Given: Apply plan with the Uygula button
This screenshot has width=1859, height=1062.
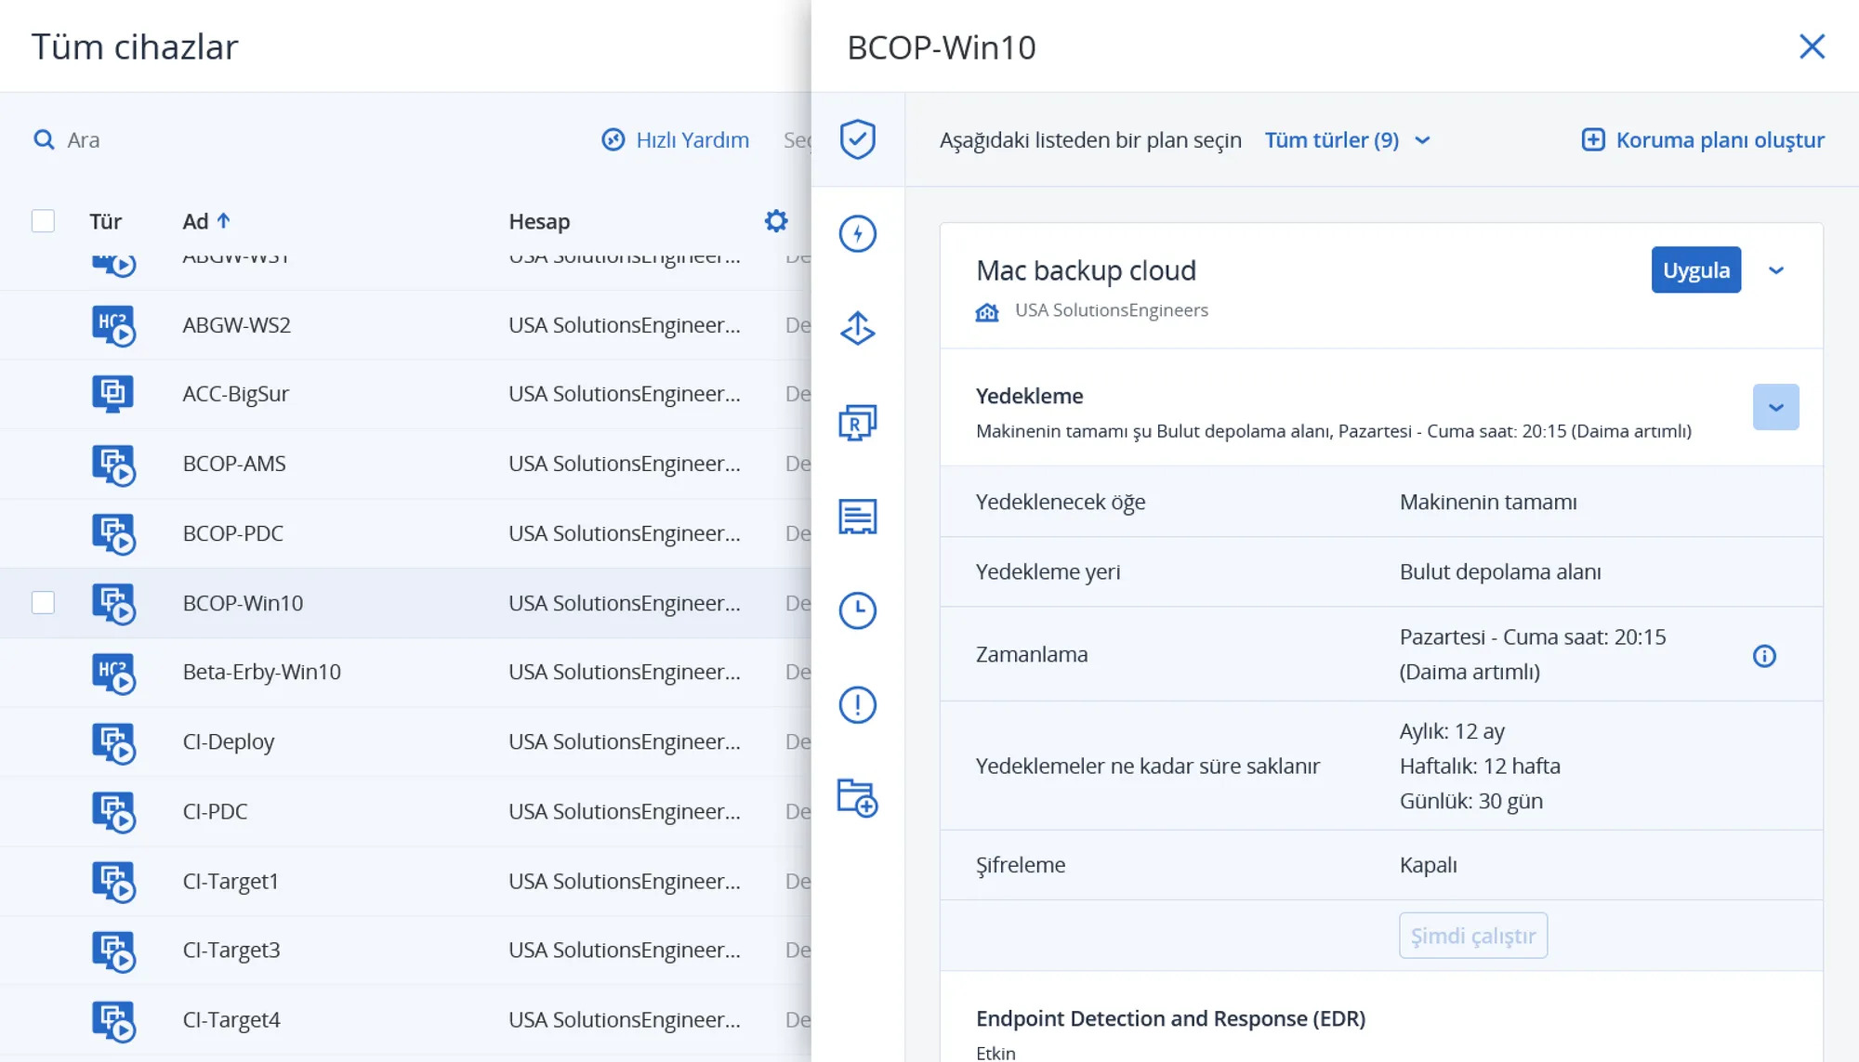Looking at the screenshot, I should pyautogui.click(x=1695, y=270).
